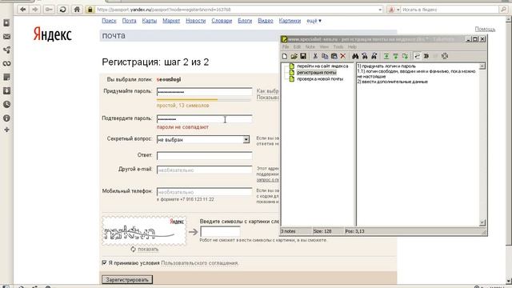Open the links (infinity) sidebar icon
The image size is (512, 288).
[x=6, y=63]
